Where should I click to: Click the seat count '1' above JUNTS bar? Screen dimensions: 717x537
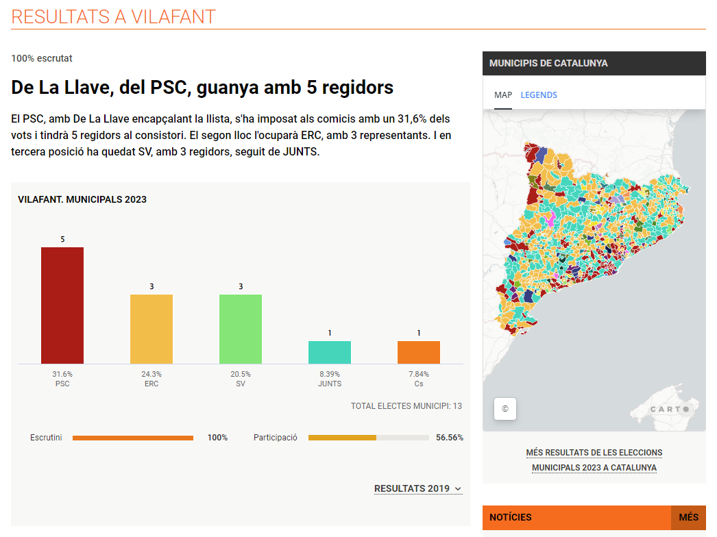coord(330,333)
